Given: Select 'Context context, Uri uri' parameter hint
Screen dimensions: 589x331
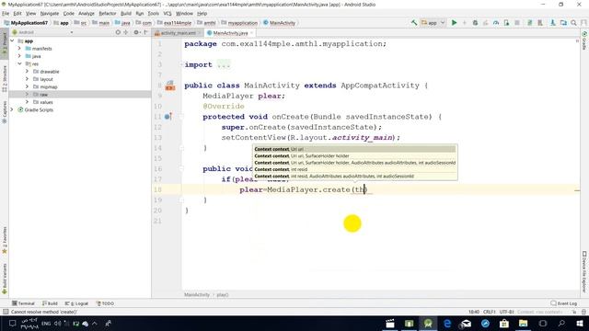Looking at the screenshot, I should click(x=354, y=149).
